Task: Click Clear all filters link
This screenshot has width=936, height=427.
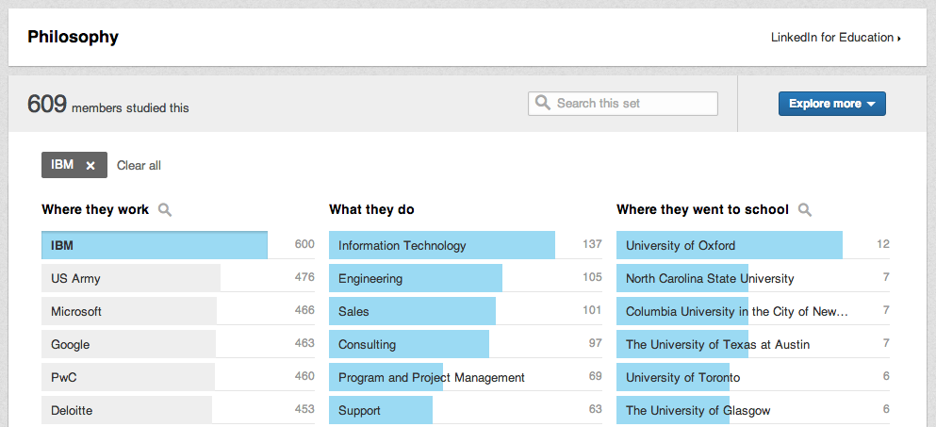Action: point(139,166)
